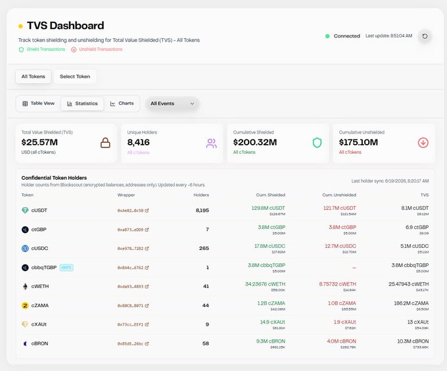
Task: Click the cbbqTGBP token icon
Action: tap(25, 268)
